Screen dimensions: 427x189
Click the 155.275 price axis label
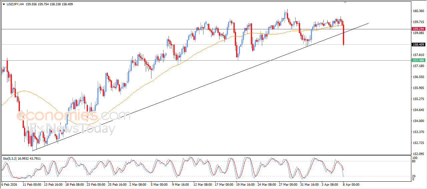[x=418, y=99]
